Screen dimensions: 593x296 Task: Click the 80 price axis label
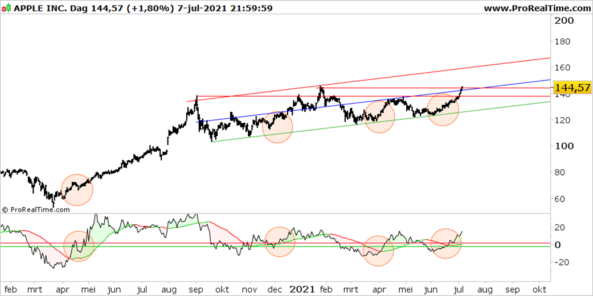pos(559,172)
